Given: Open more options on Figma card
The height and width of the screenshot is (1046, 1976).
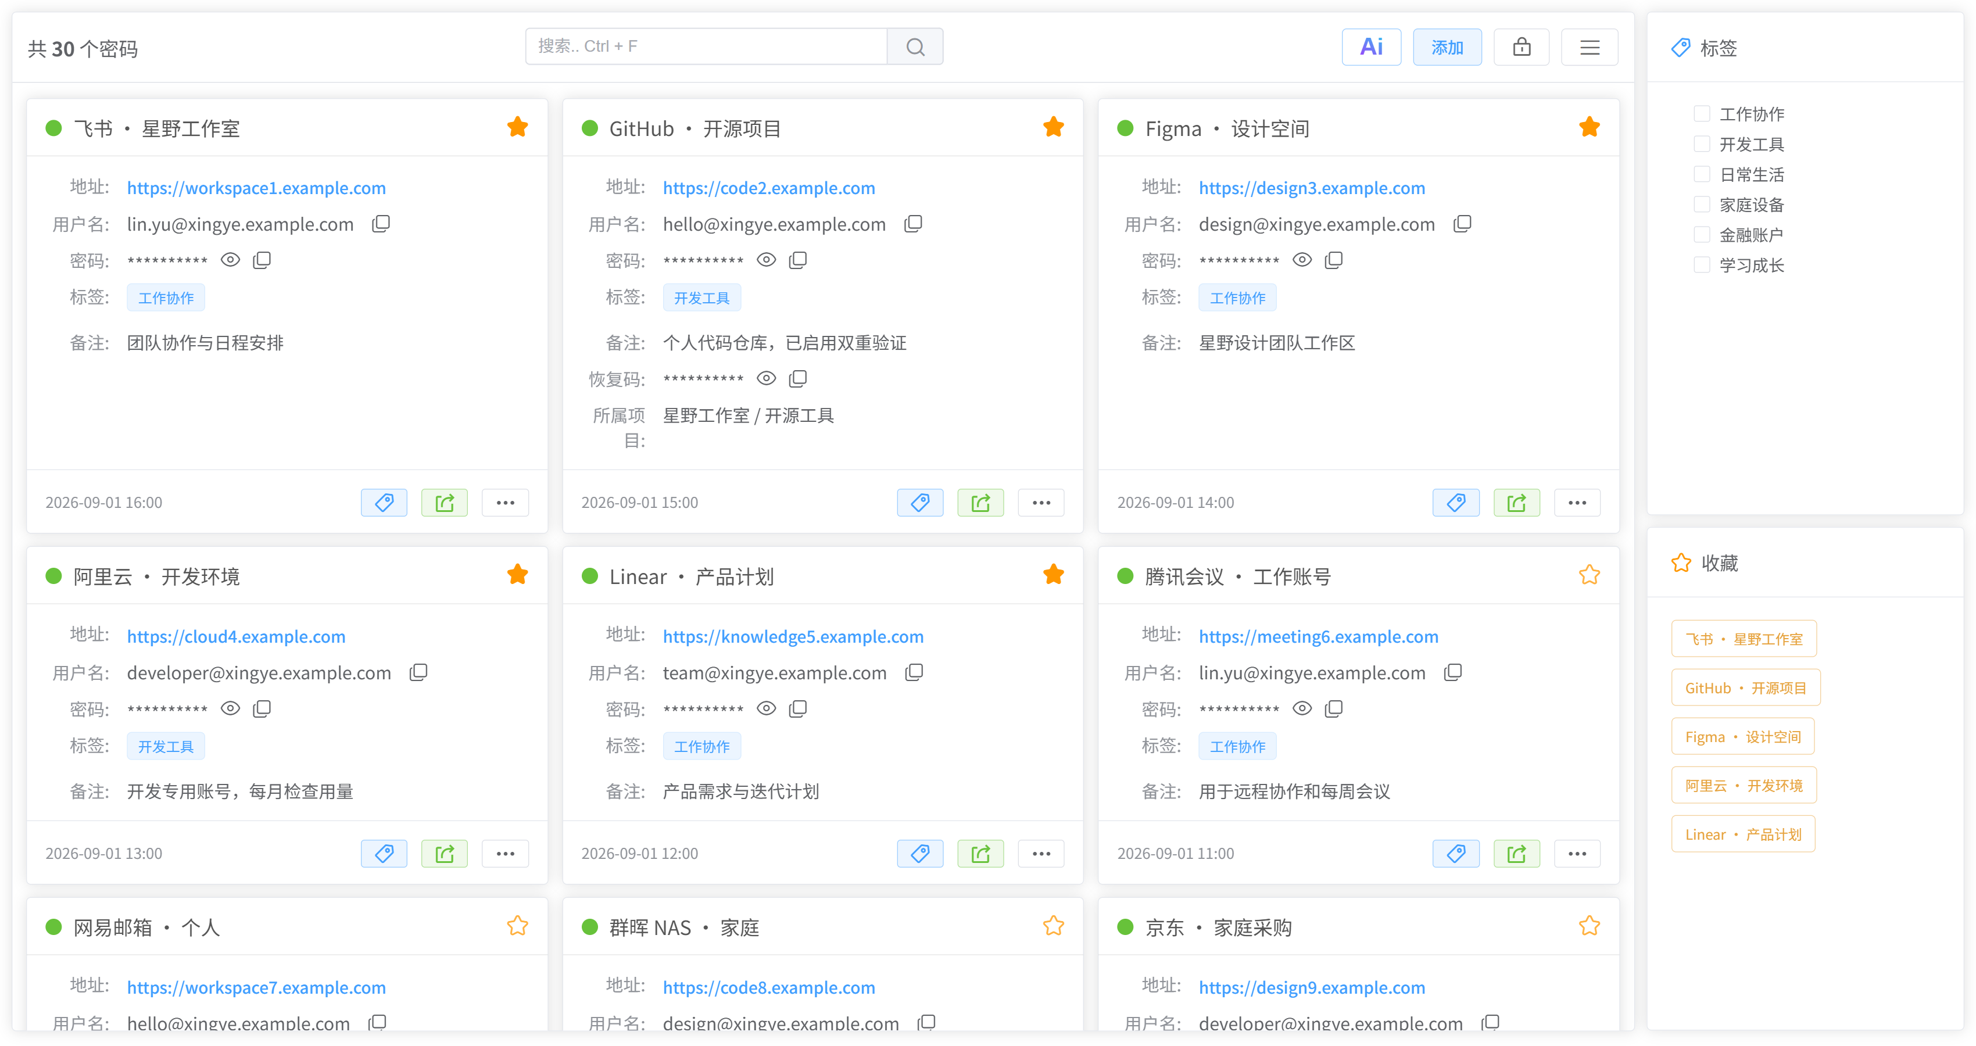Looking at the screenshot, I should coord(1577,502).
